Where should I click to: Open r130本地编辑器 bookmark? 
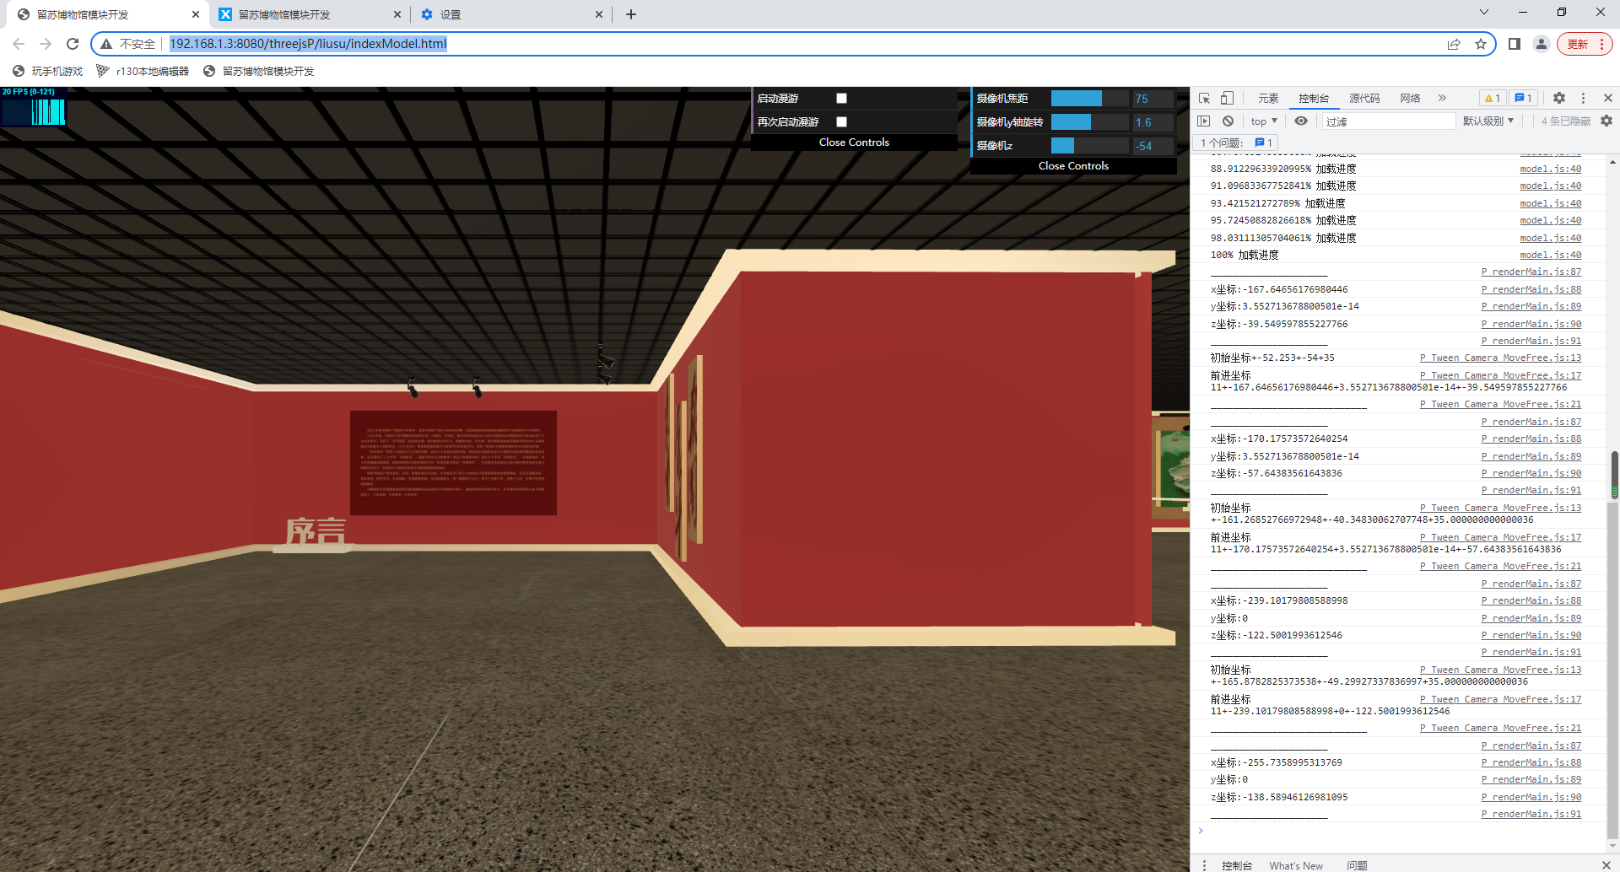pyautogui.click(x=143, y=71)
